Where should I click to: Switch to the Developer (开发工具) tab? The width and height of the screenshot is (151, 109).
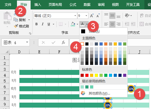coord(133,5)
